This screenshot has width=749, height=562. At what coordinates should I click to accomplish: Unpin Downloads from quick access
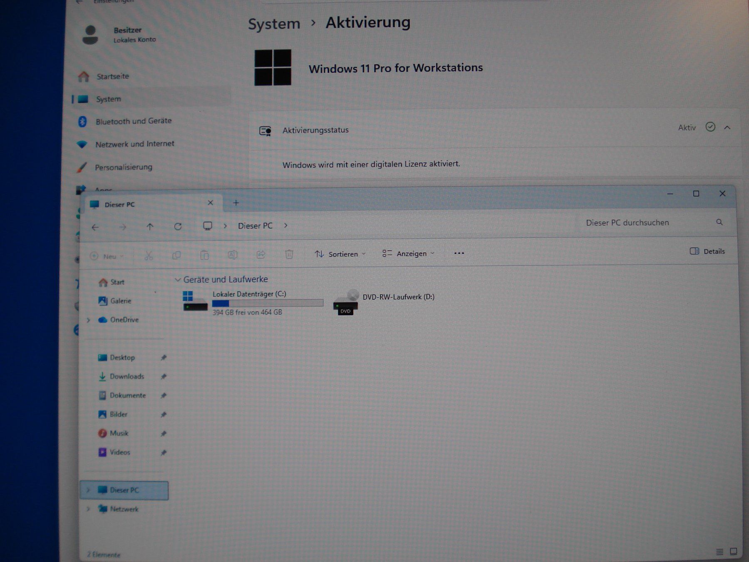tap(164, 377)
